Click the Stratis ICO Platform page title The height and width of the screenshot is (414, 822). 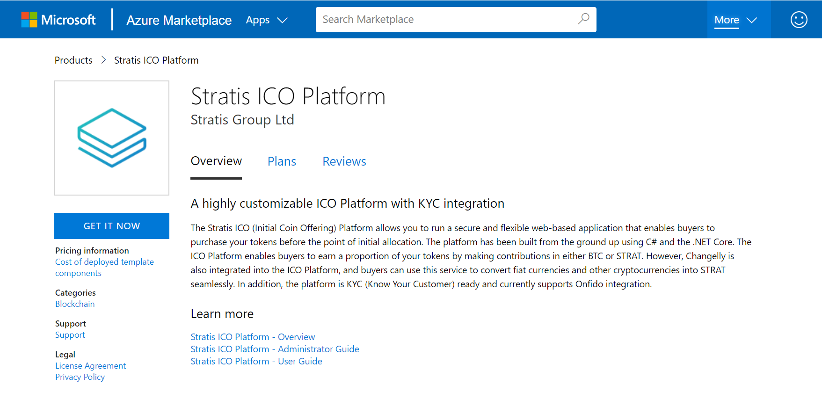[x=288, y=96]
